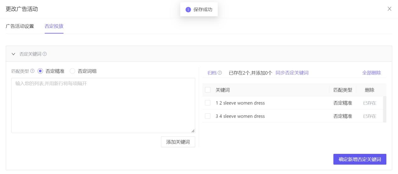Collapse the 否定关键词 section chevron
The image size is (398, 174).
13,54
